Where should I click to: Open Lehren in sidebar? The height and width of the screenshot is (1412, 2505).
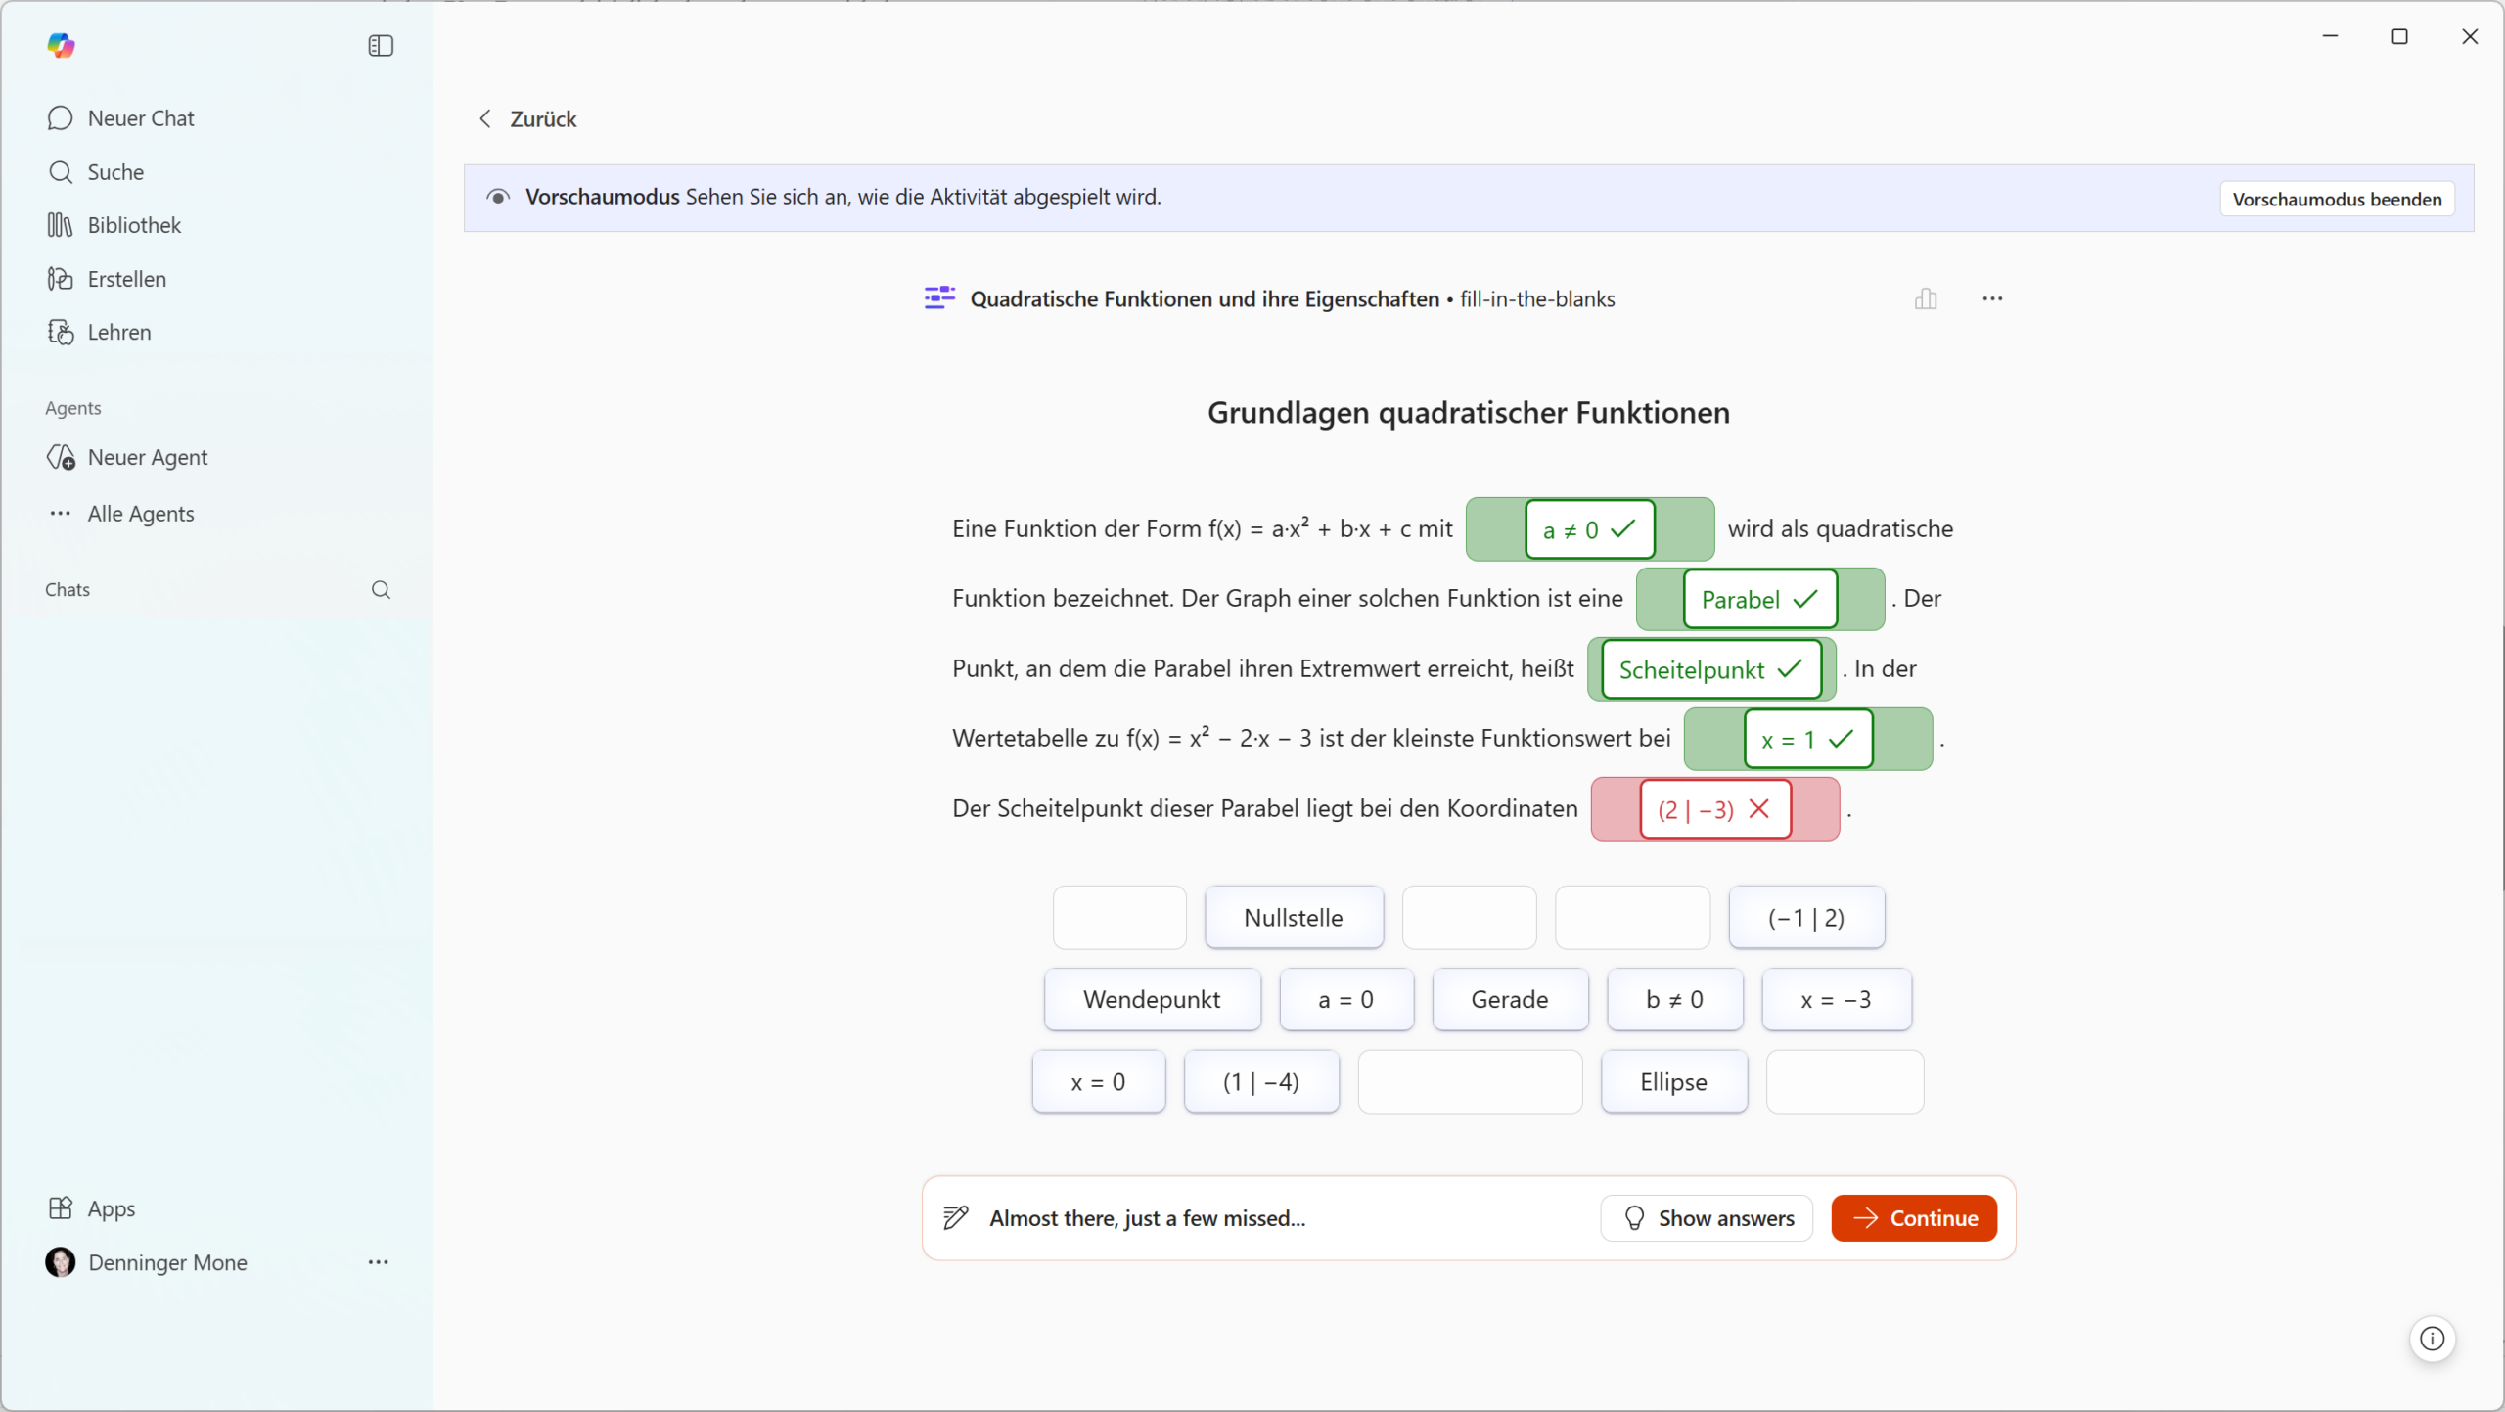[x=118, y=332]
